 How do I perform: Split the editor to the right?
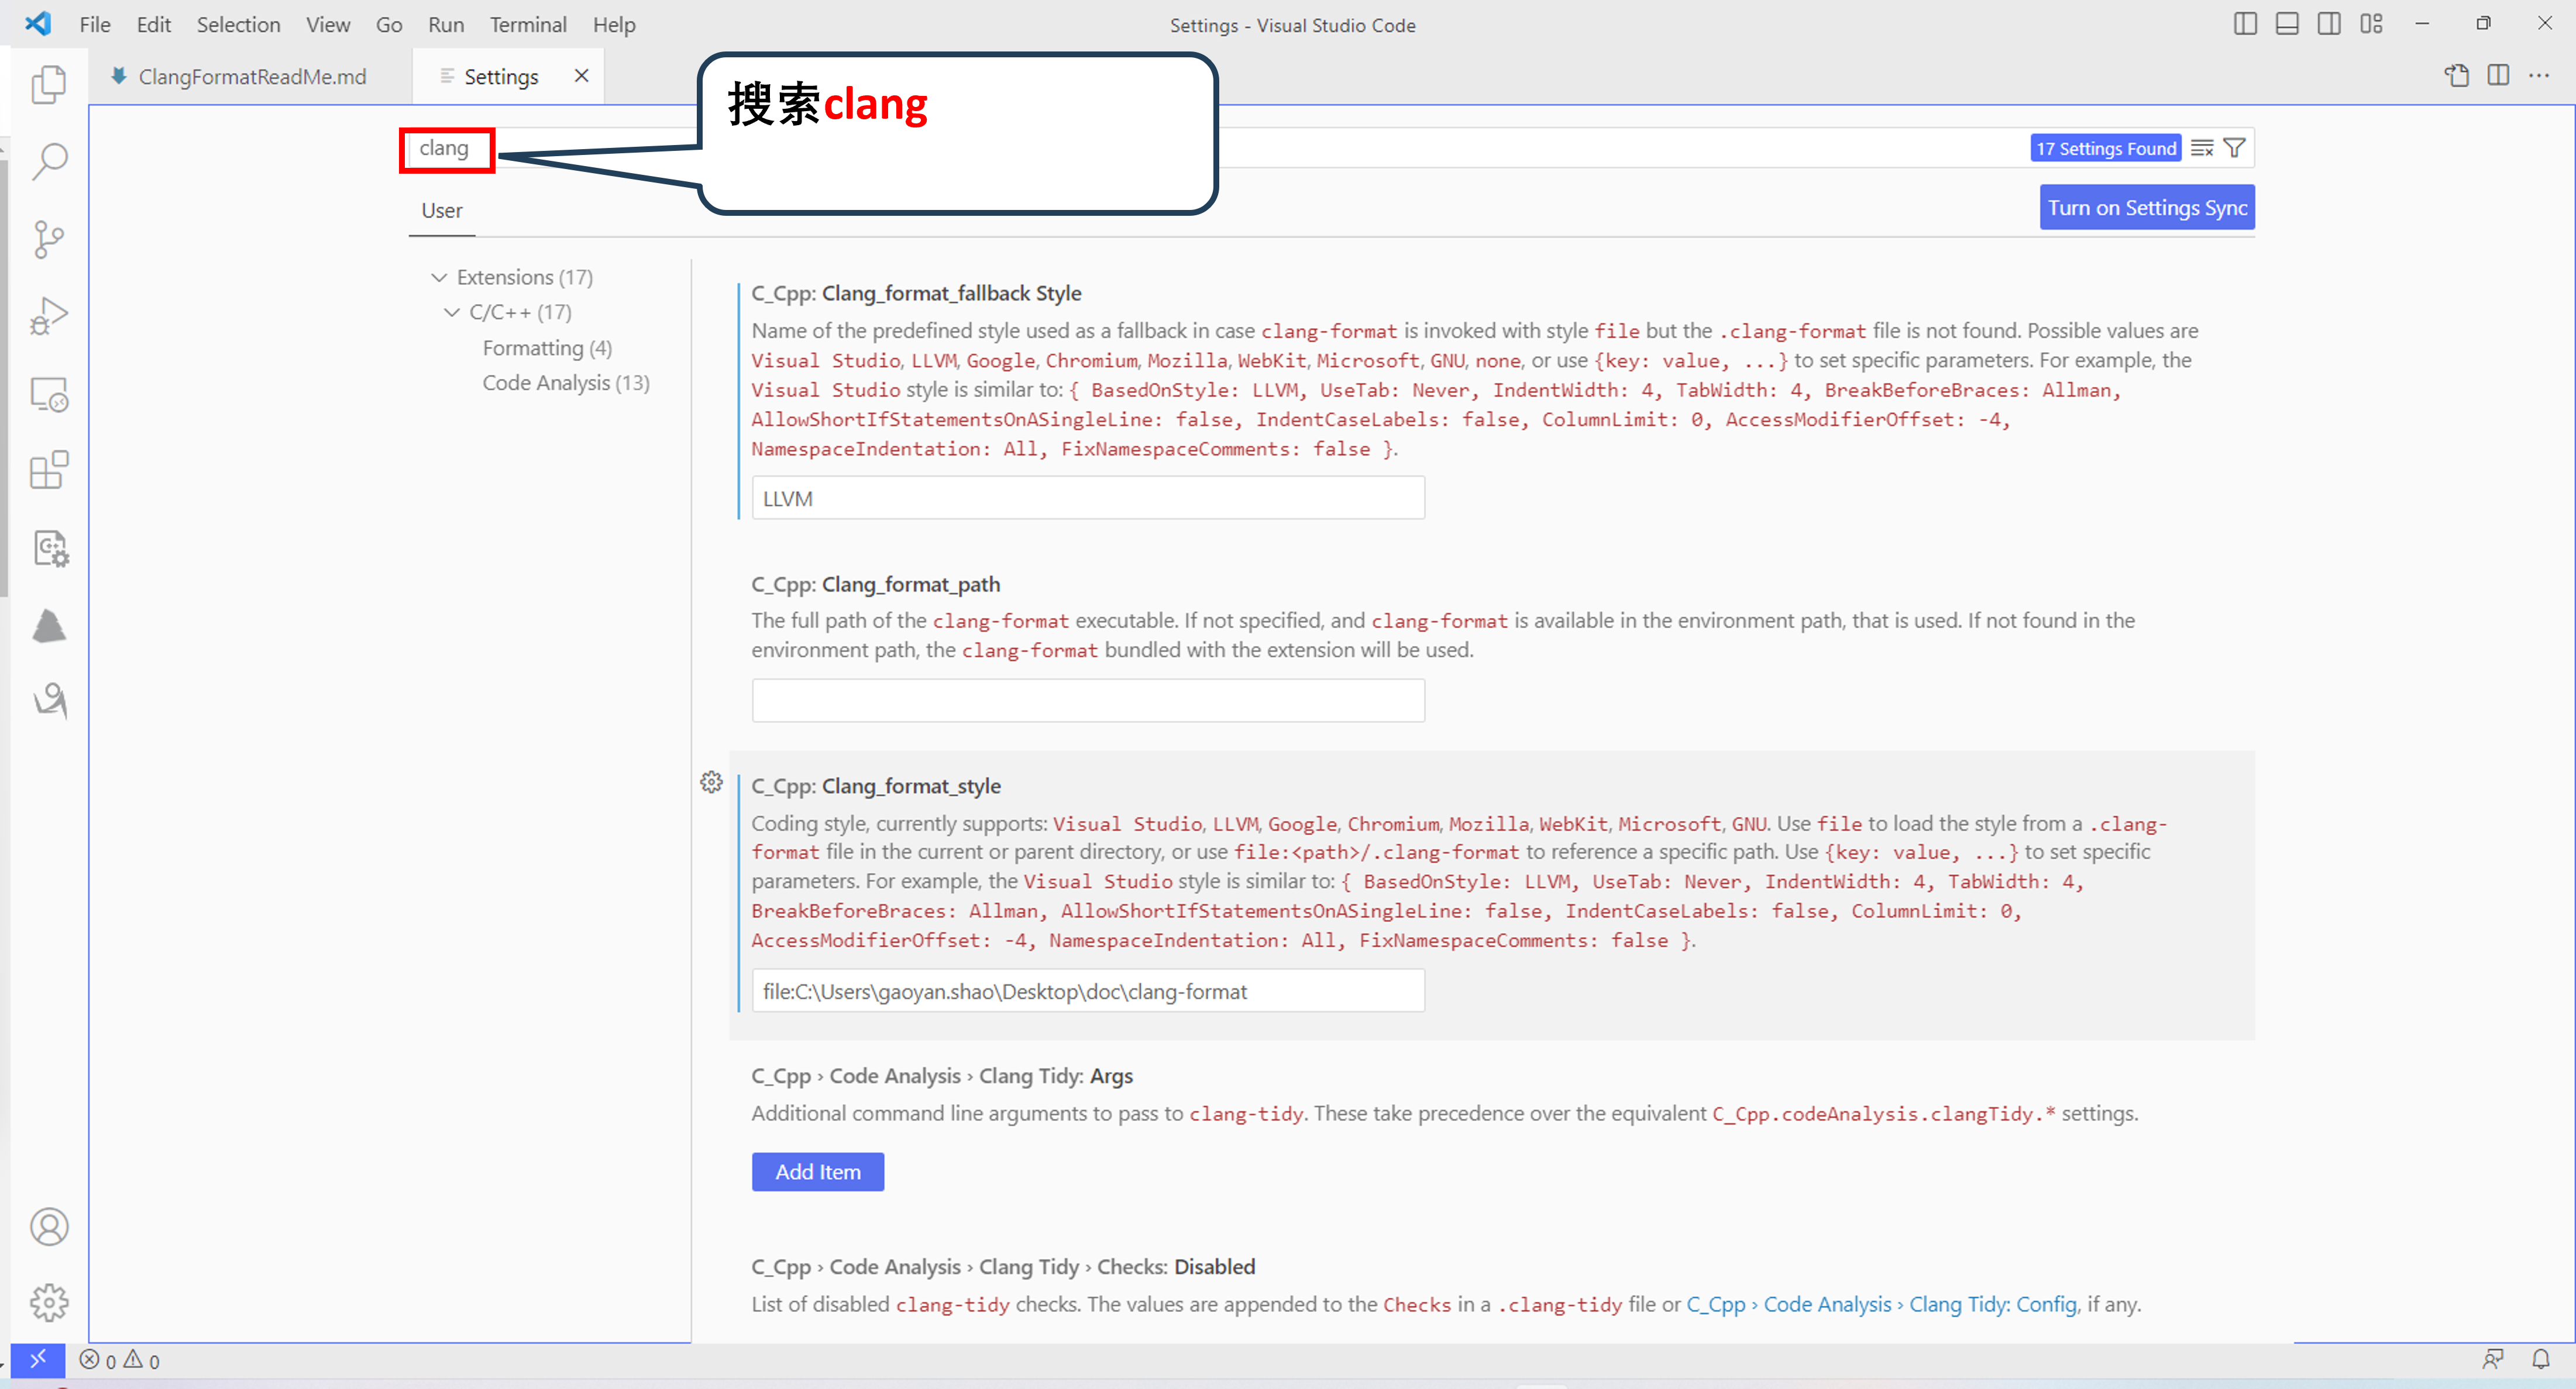click(x=2498, y=76)
